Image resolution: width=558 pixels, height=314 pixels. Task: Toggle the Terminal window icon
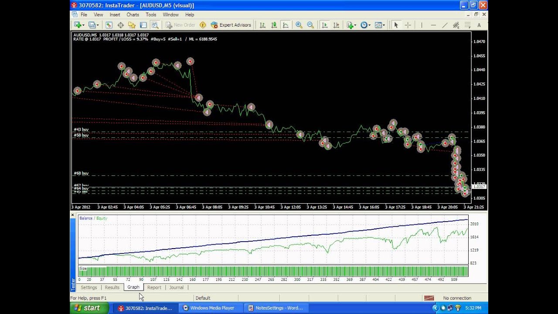pyautogui.click(x=143, y=25)
